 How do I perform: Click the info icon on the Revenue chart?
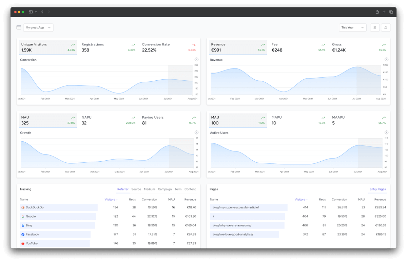coord(386,59)
